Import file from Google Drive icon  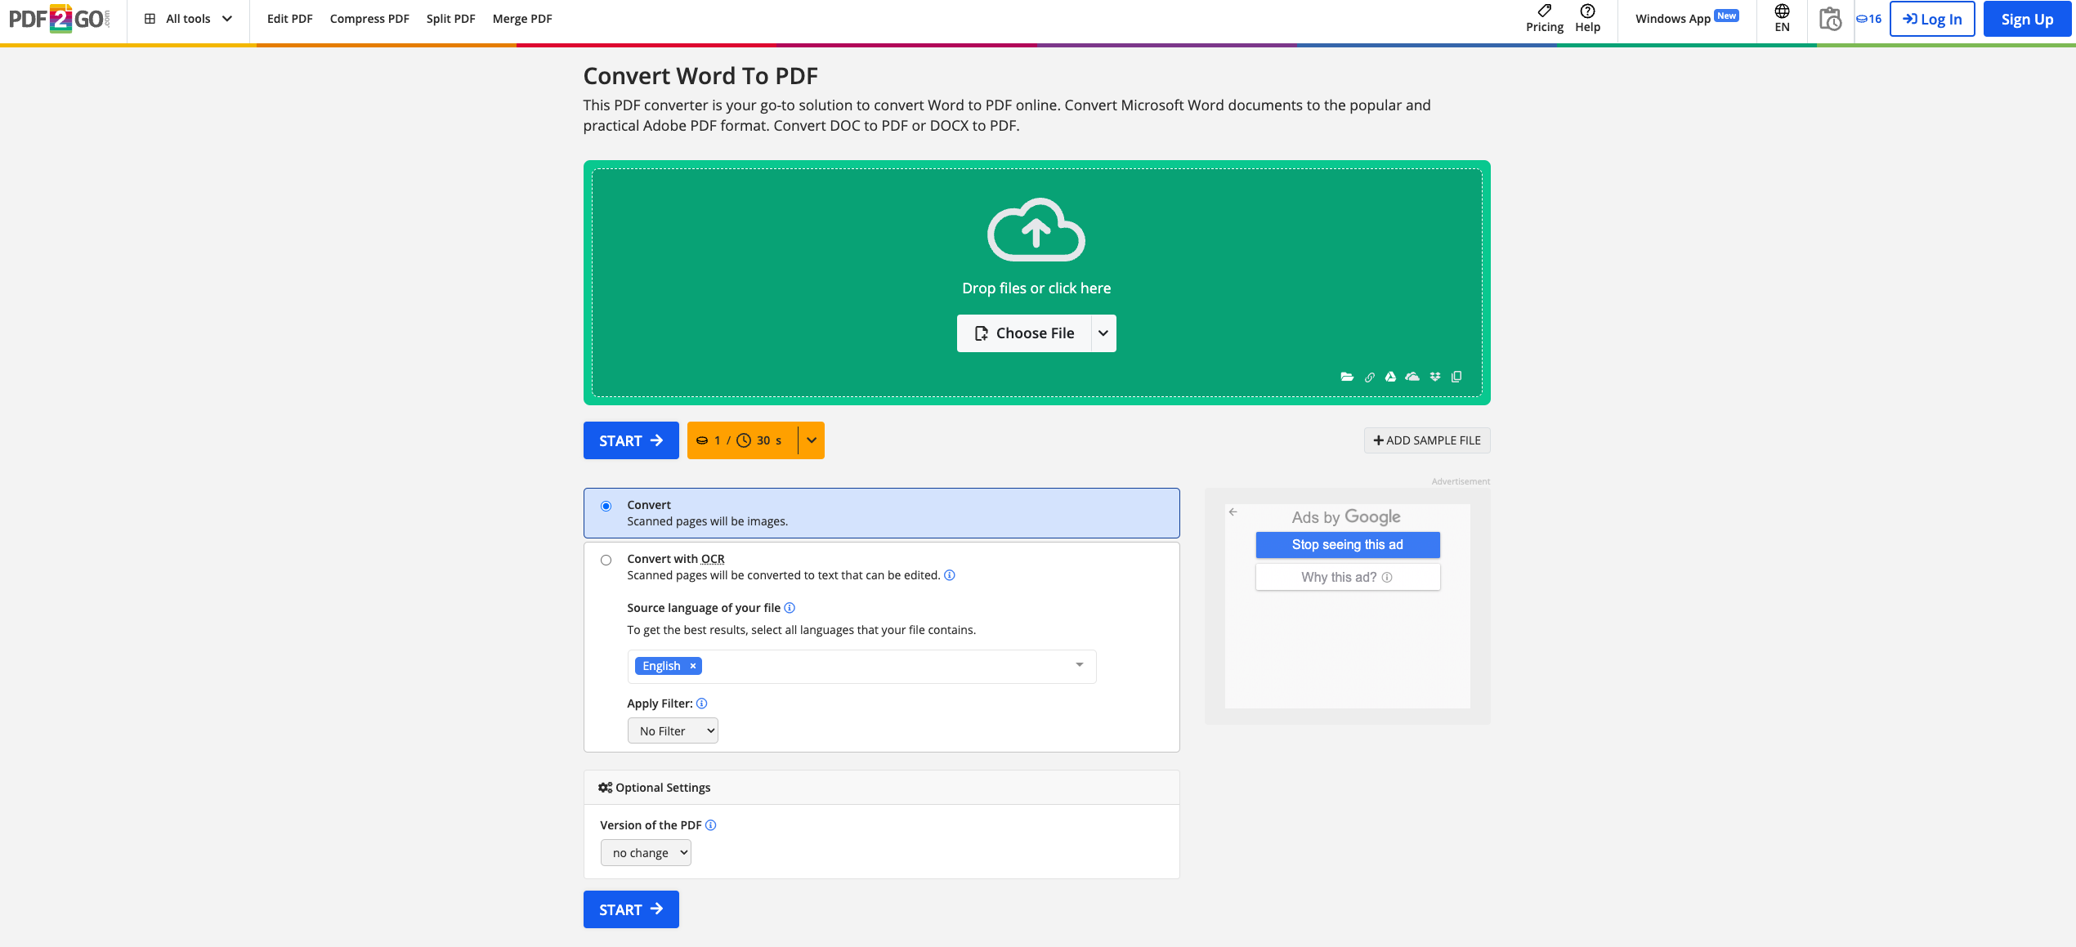pyautogui.click(x=1390, y=377)
